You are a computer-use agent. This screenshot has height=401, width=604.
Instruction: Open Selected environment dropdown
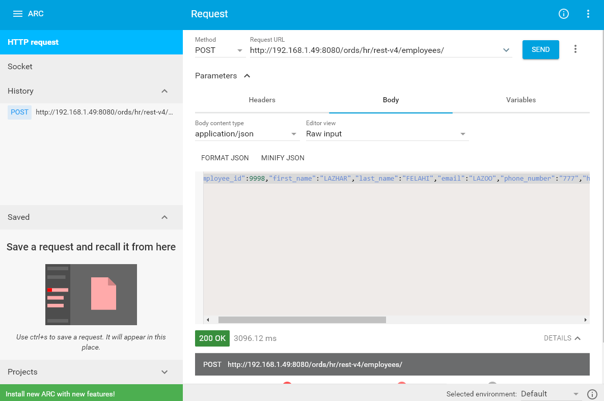(x=550, y=394)
